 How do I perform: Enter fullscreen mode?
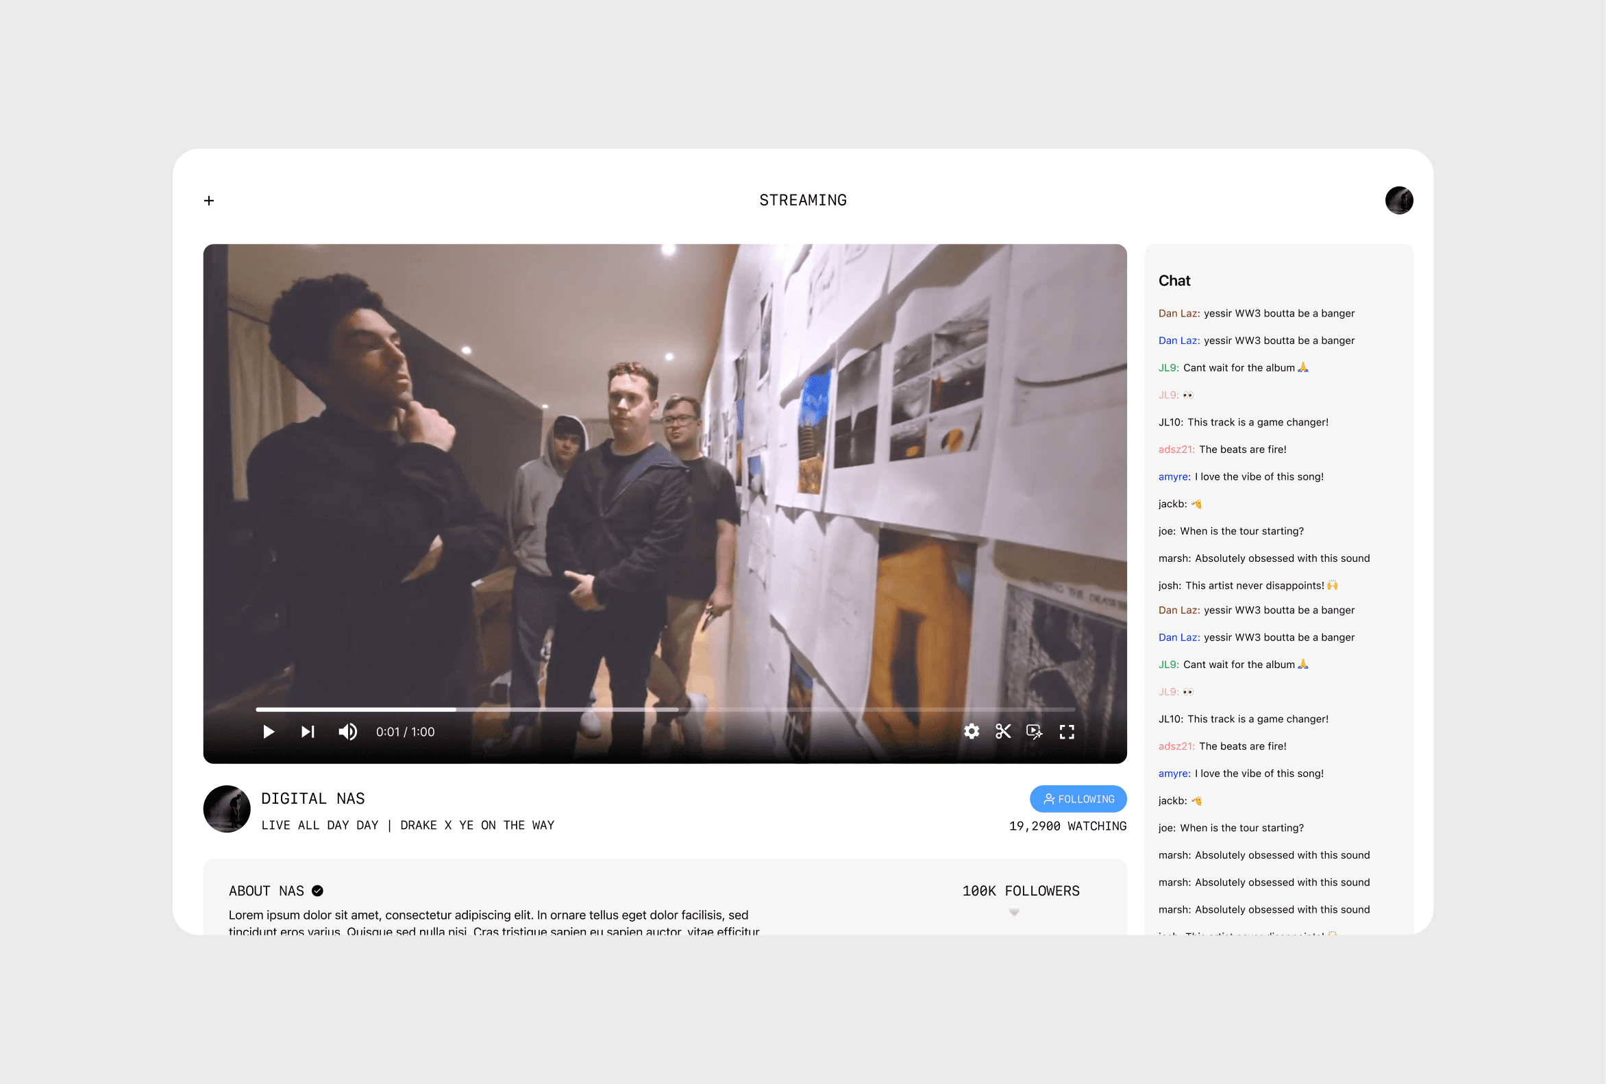point(1066,732)
